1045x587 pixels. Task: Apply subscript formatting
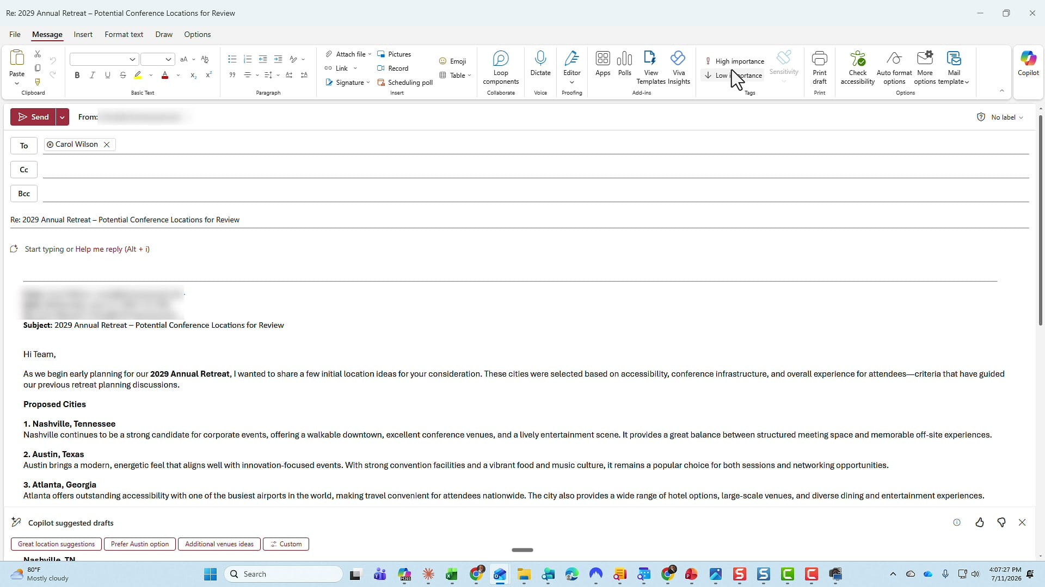(x=193, y=75)
